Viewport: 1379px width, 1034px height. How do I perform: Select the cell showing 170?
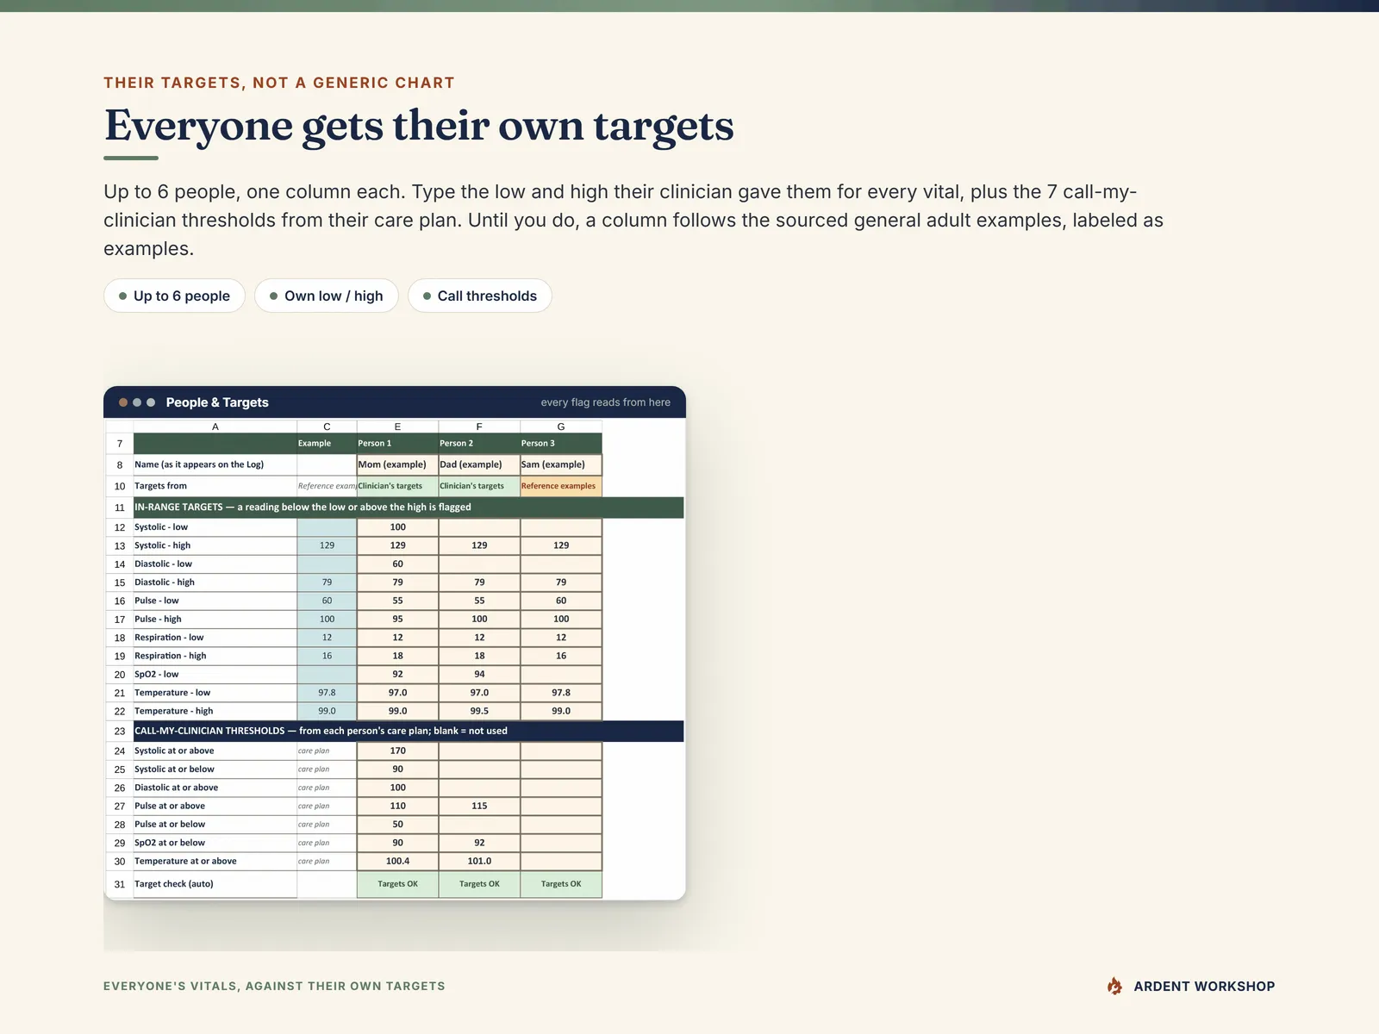397,751
